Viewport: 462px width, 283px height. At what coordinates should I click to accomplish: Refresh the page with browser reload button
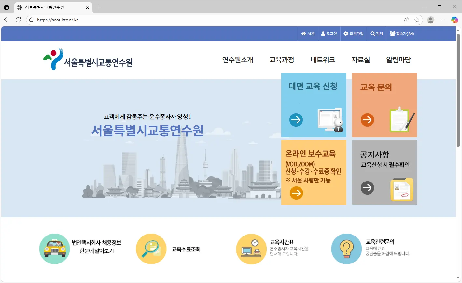tap(18, 20)
